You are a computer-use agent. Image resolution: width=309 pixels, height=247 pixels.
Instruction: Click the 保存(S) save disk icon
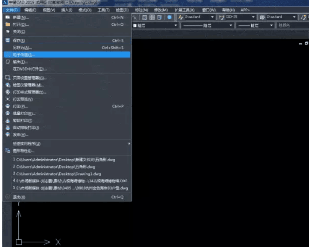[x=8, y=41]
